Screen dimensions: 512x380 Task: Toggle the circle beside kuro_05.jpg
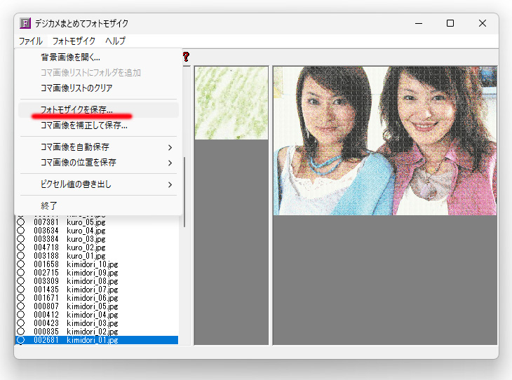tap(20, 222)
